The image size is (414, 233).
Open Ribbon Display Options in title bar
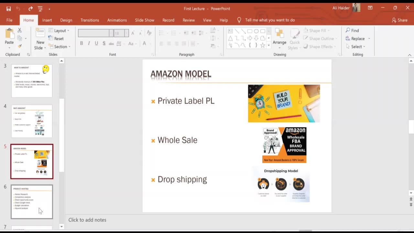(x=370, y=8)
